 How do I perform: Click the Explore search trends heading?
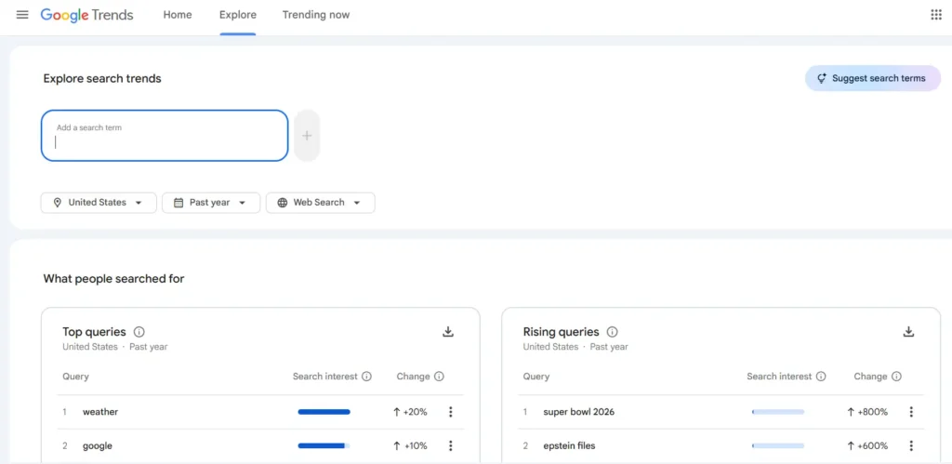tap(102, 78)
